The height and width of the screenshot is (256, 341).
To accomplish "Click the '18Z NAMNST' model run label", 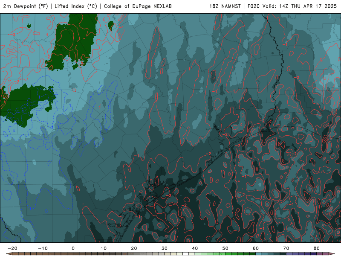I will click(225, 6).
